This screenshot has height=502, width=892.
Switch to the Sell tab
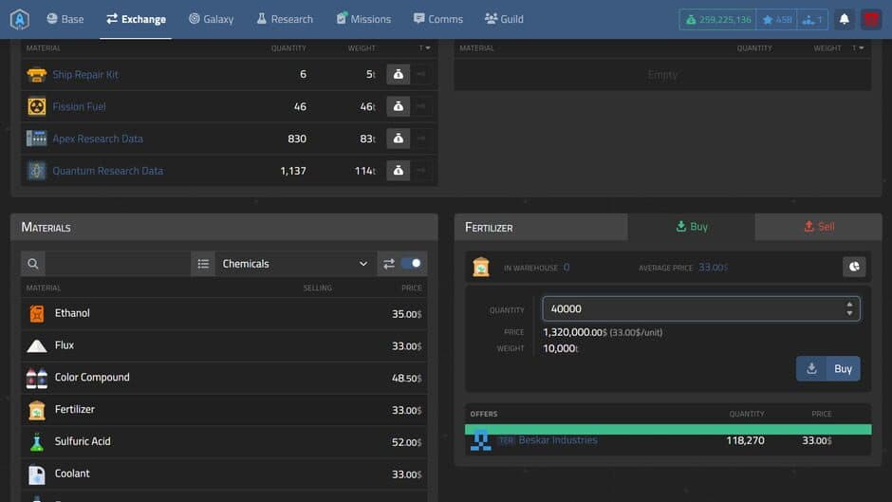coord(818,227)
